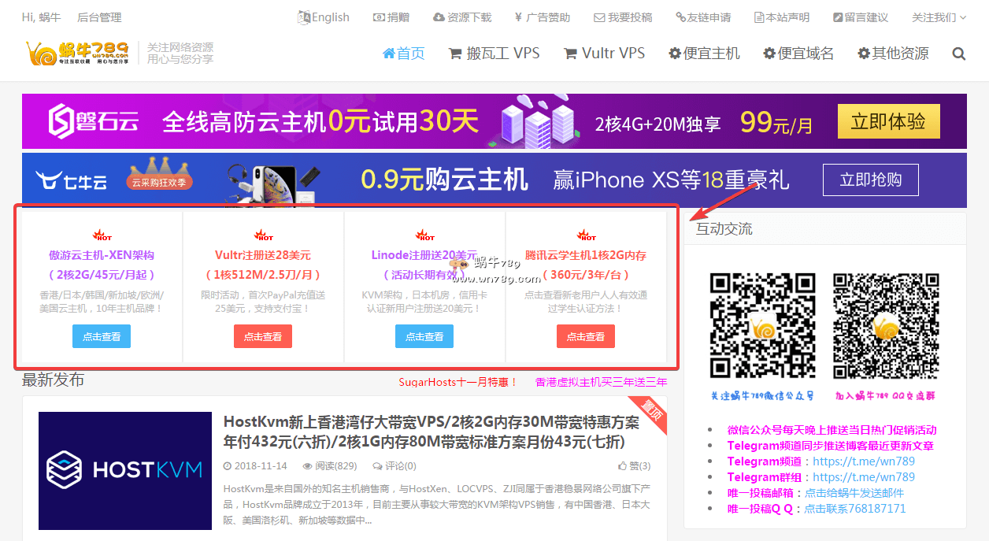Click 点击查看 under Vultr promo
The height and width of the screenshot is (541, 989).
pyautogui.click(x=262, y=336)
